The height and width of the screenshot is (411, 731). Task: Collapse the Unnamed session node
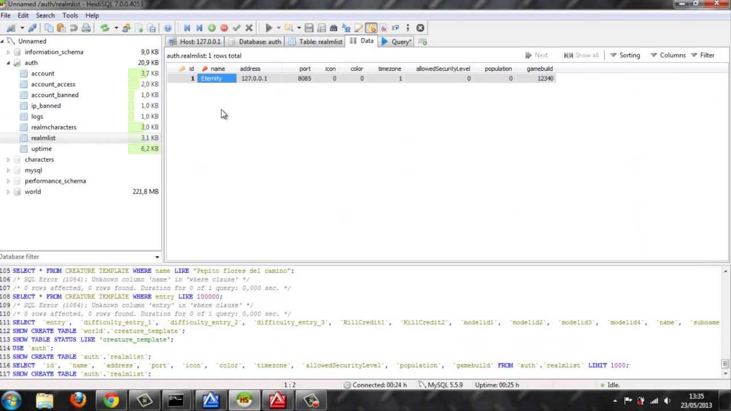click(x=2, y=41)
